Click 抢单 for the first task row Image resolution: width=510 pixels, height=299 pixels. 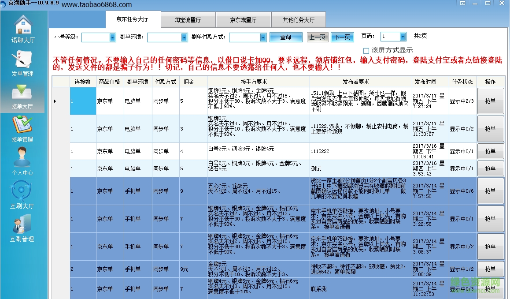(490, 101)
